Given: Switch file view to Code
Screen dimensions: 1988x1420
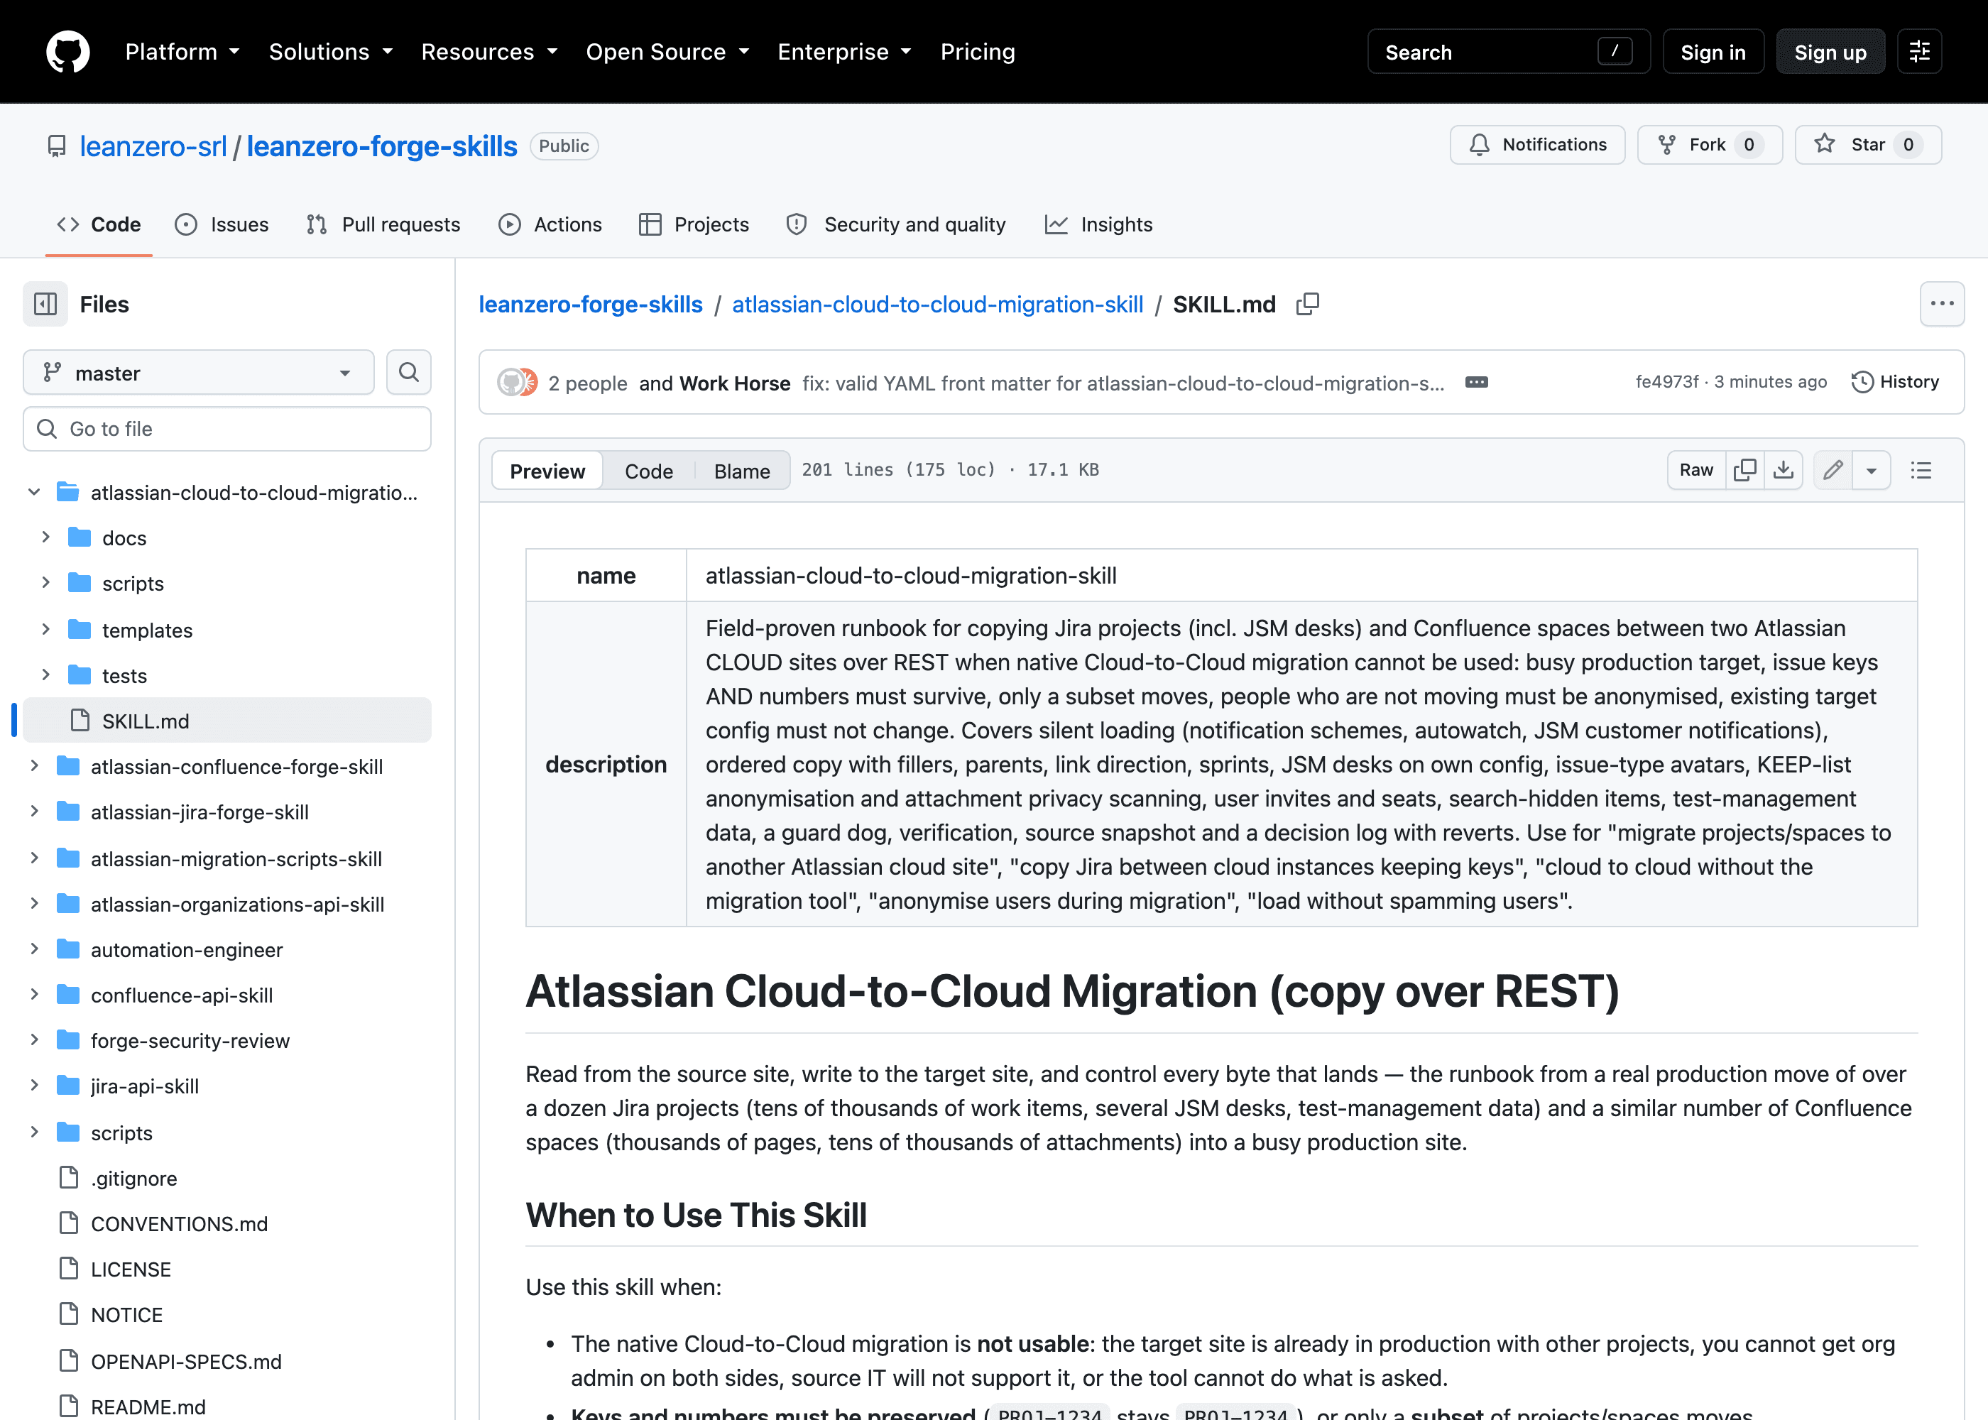Looking at the screenshot, I should pyautogui.click(x=649, y=471).
